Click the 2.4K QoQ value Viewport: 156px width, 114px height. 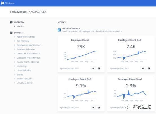[131, 47]
